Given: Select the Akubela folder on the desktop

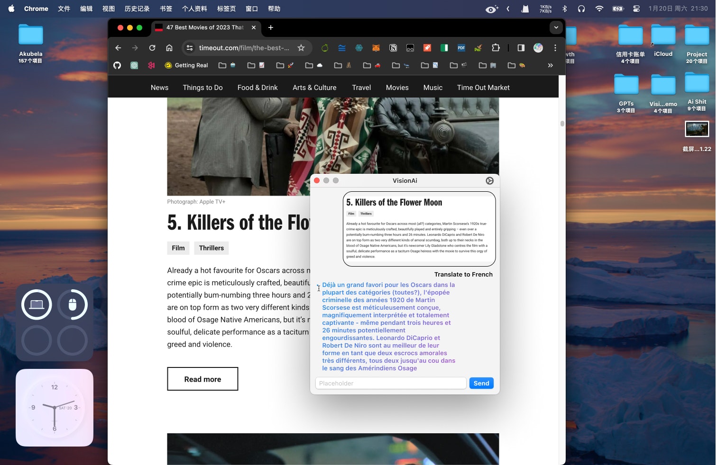Looking at the screenshot, I should pyautogui.click(x=31, y=44).
